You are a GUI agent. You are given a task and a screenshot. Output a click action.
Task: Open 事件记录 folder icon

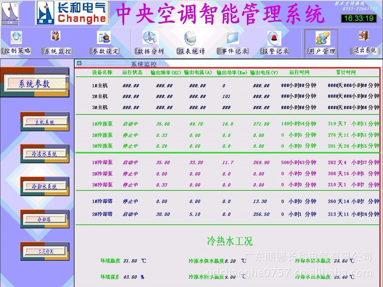pyautogui.click(x=233, y=37)
